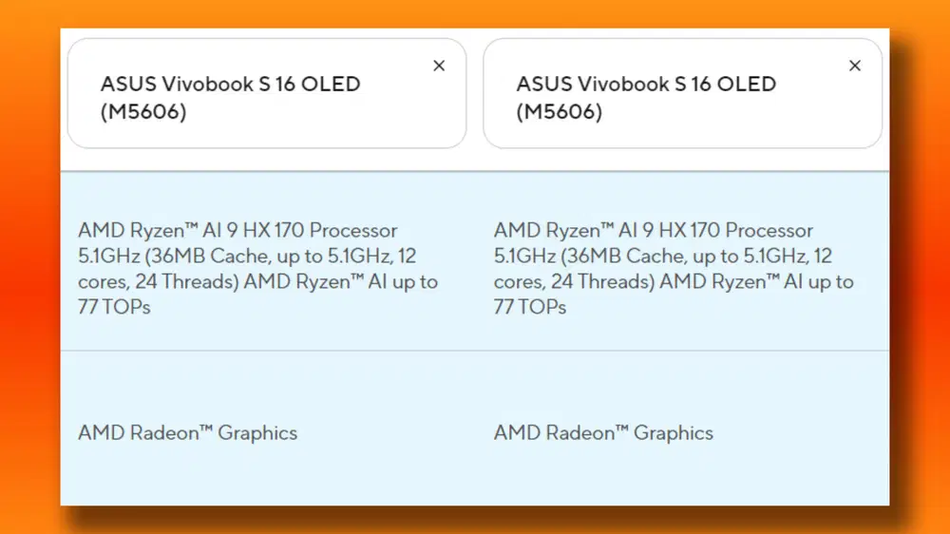Remove the left ASUS Vivobook card with X
Screen dimensions: 950x534
(x=439, y=66)
